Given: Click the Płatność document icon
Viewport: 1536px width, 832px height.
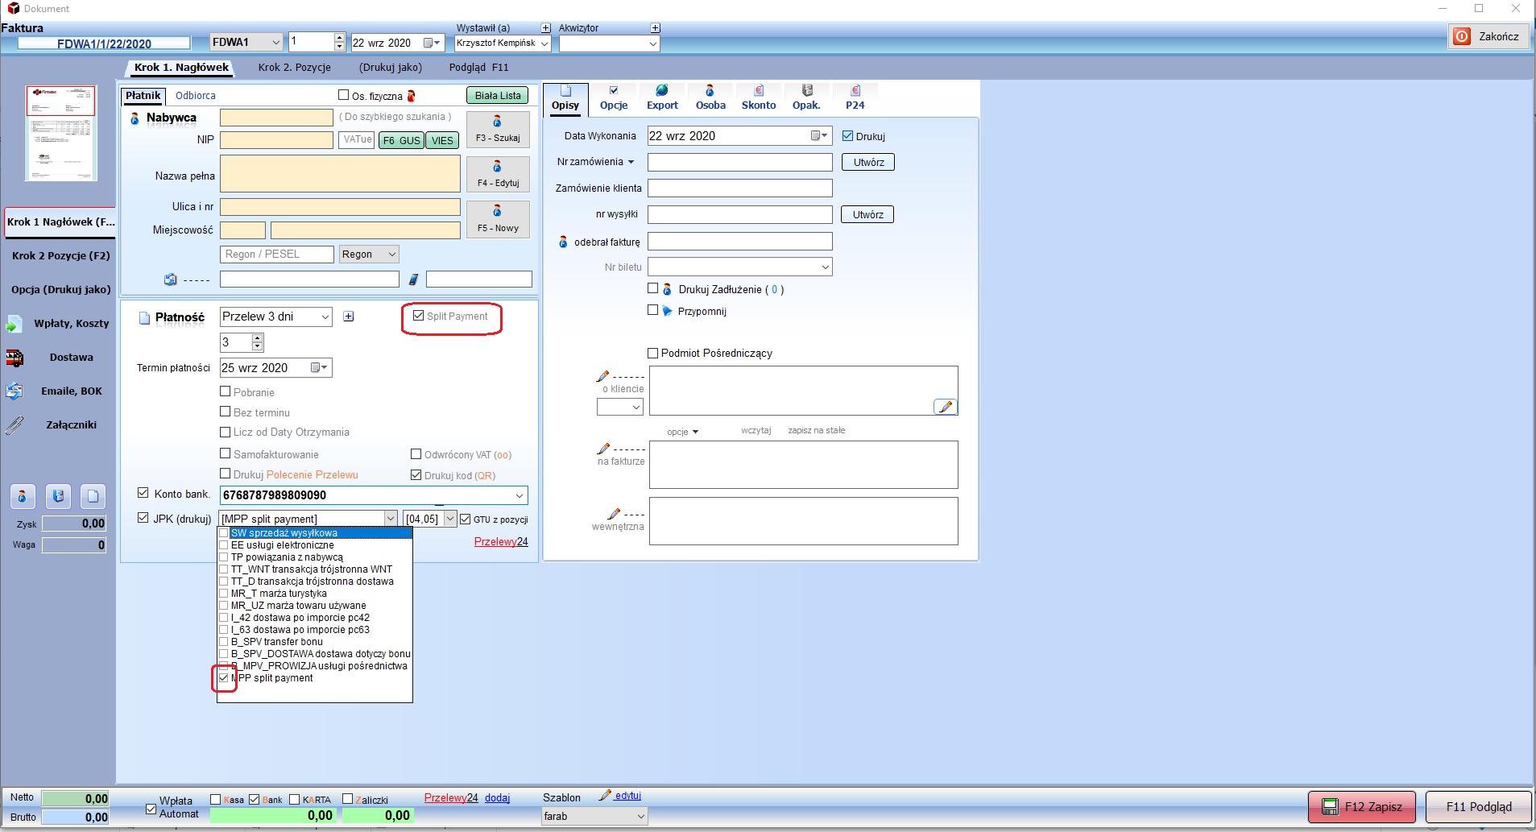Looking at the screenshot, I should click(x=144, y=318).
